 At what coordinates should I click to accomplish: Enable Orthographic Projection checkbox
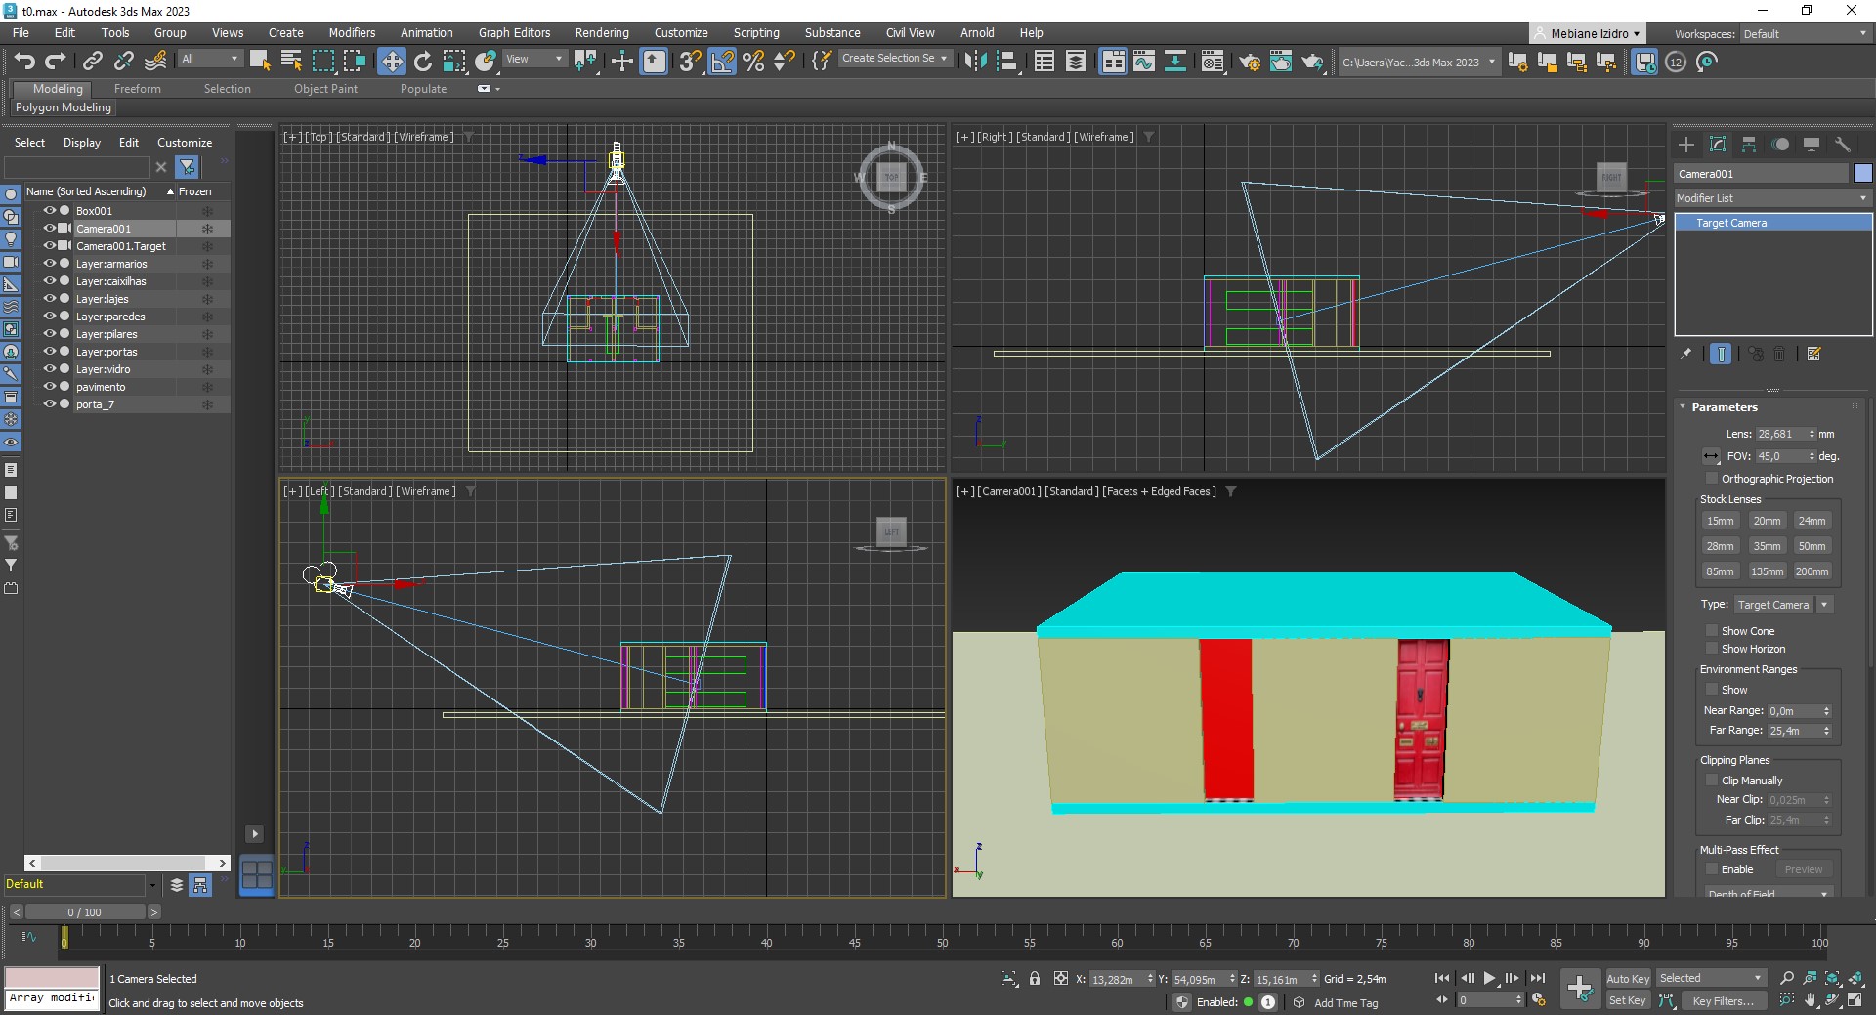click(1711, 479)
